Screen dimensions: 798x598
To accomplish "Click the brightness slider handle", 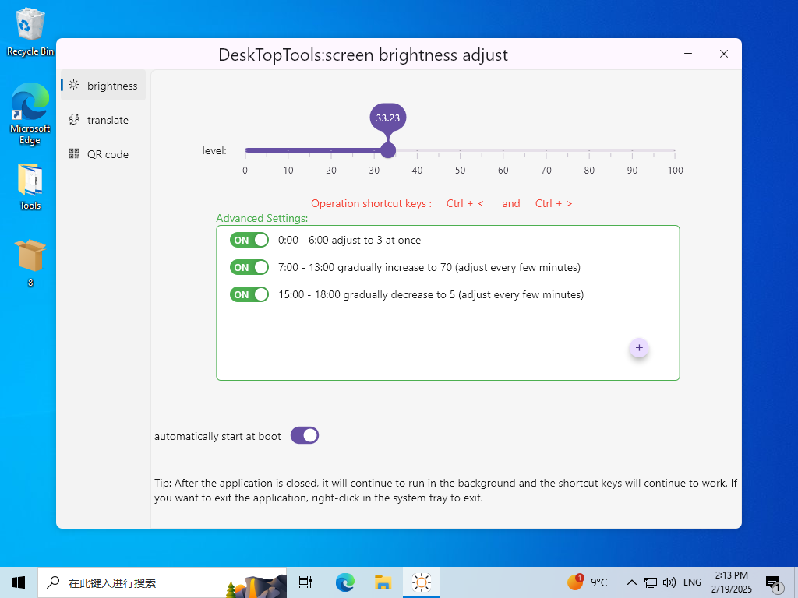I will click(x=388, y=150).
